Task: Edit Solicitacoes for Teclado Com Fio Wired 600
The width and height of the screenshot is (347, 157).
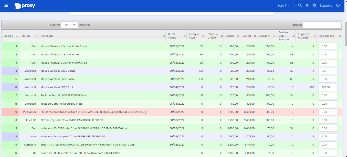Action: [x=328, y=104]
